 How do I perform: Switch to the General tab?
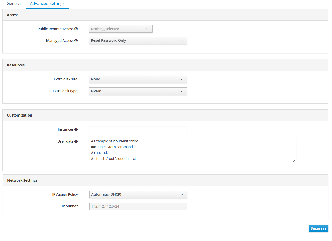(14, 4)
